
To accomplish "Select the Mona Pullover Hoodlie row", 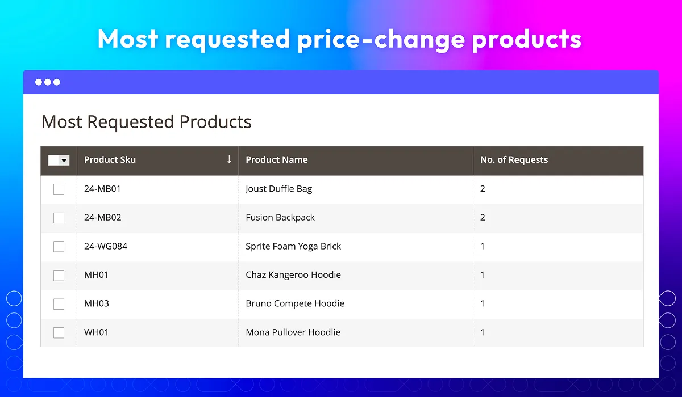I will 342,333.
